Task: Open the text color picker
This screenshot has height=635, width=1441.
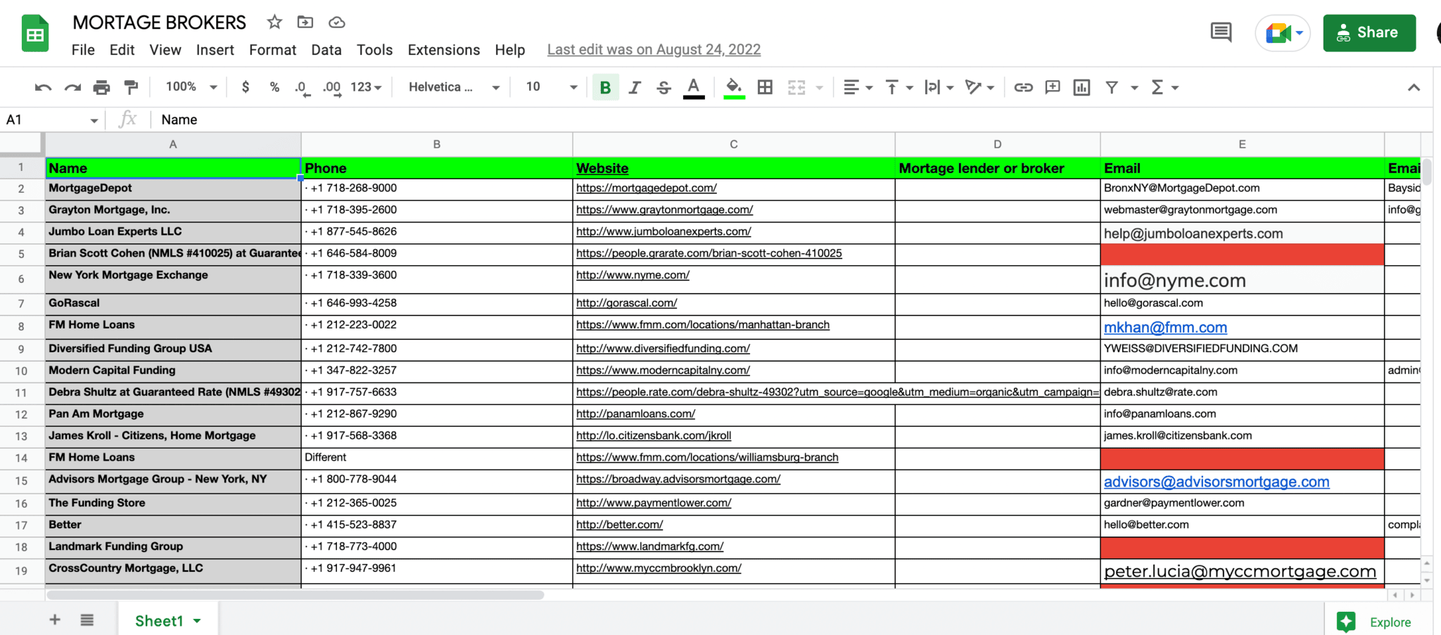Action: tap(694, 88)
